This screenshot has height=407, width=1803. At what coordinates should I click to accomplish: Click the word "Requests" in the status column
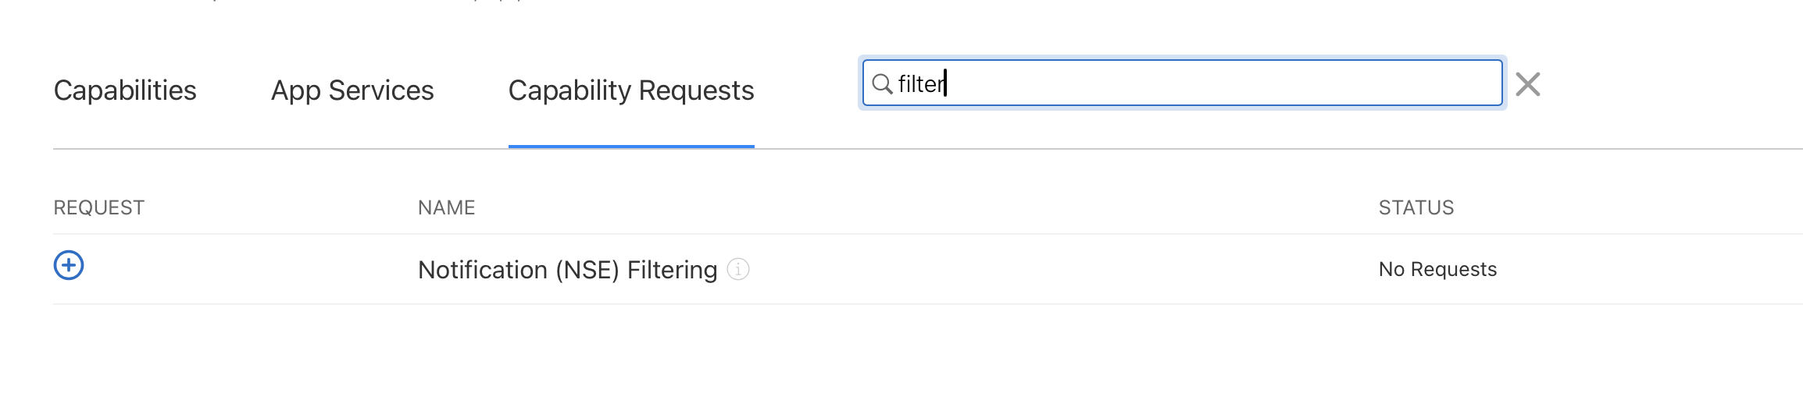pos(1454,269)
